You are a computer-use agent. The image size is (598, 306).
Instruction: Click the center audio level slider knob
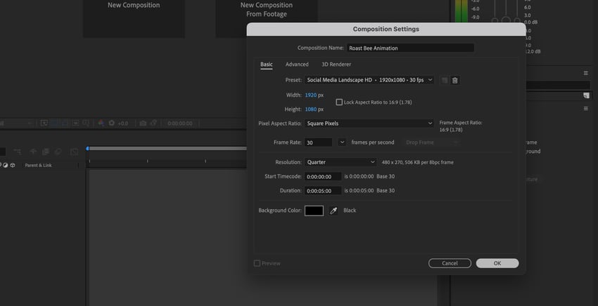[506, 20]
